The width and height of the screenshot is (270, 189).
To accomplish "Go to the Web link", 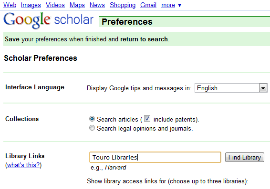I will [10, 5].
